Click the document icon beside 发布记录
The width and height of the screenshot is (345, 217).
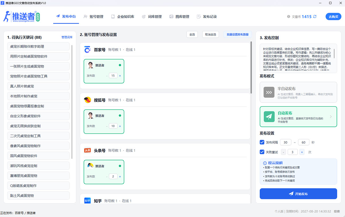199,17
